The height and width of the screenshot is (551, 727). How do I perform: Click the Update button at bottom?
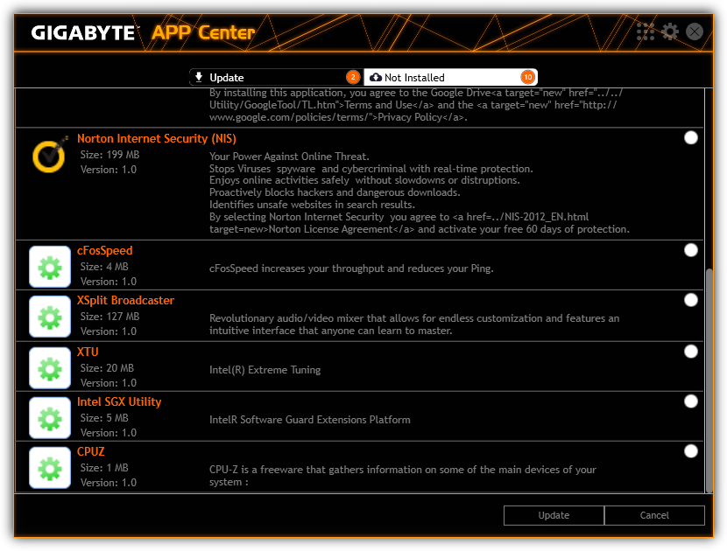coord(554,515)
